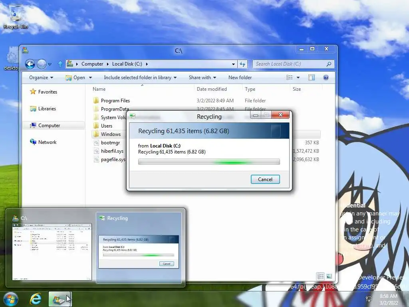409x307 pixels.
Task: Switch to details view in status corner
Action: [x=320, y=276]
